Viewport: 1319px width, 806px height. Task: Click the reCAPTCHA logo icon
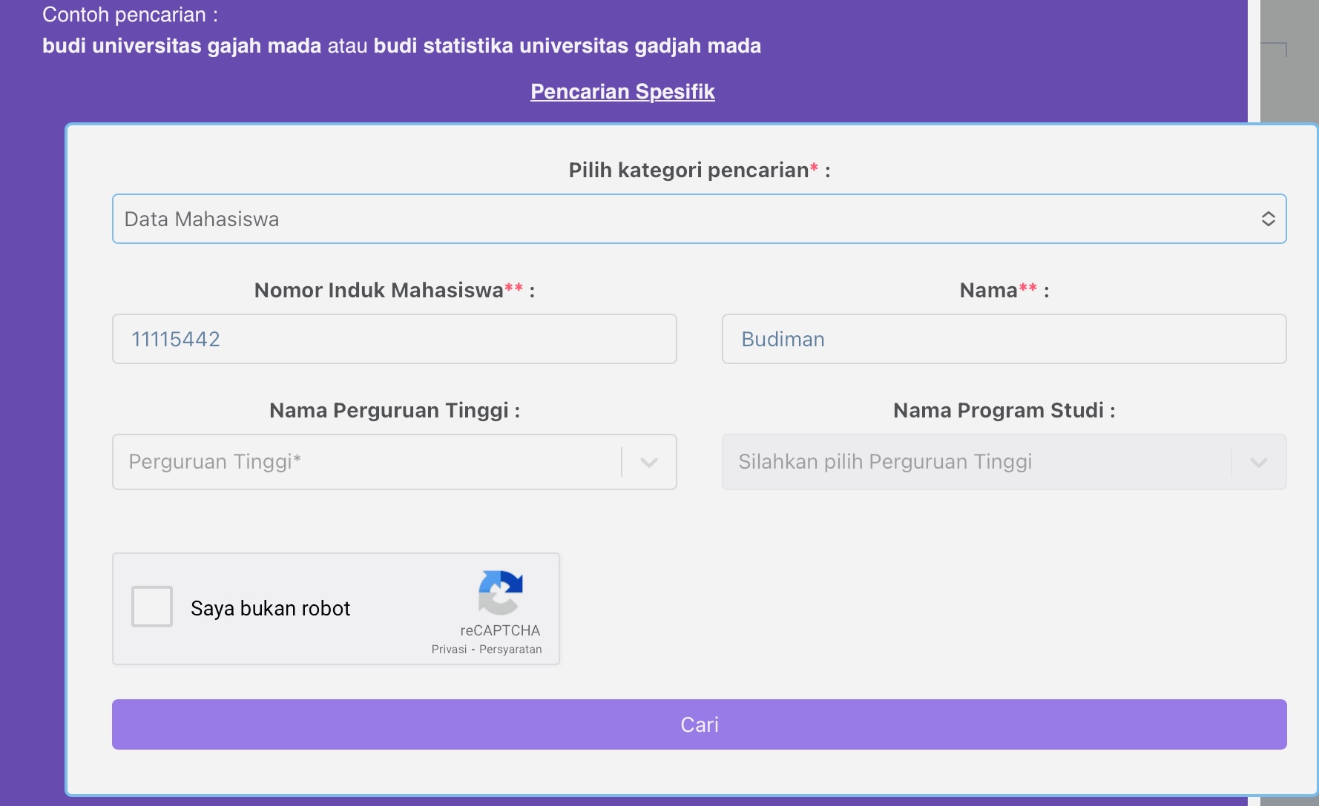click(501, 592)
